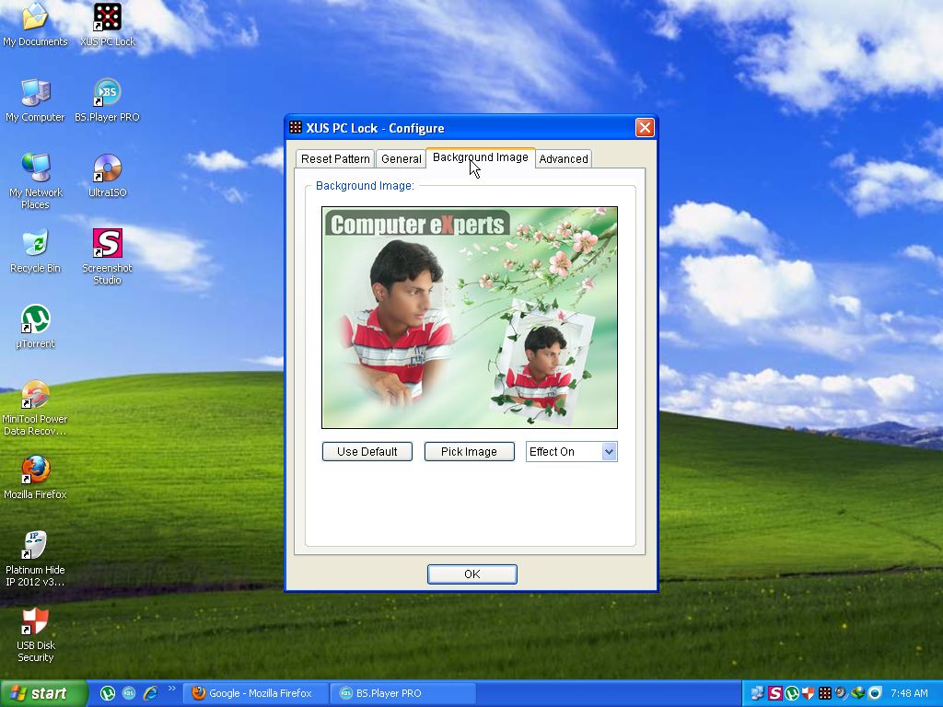Screen dimensions: 943x707
Task: Click the Use Default button
Action: 367,451
